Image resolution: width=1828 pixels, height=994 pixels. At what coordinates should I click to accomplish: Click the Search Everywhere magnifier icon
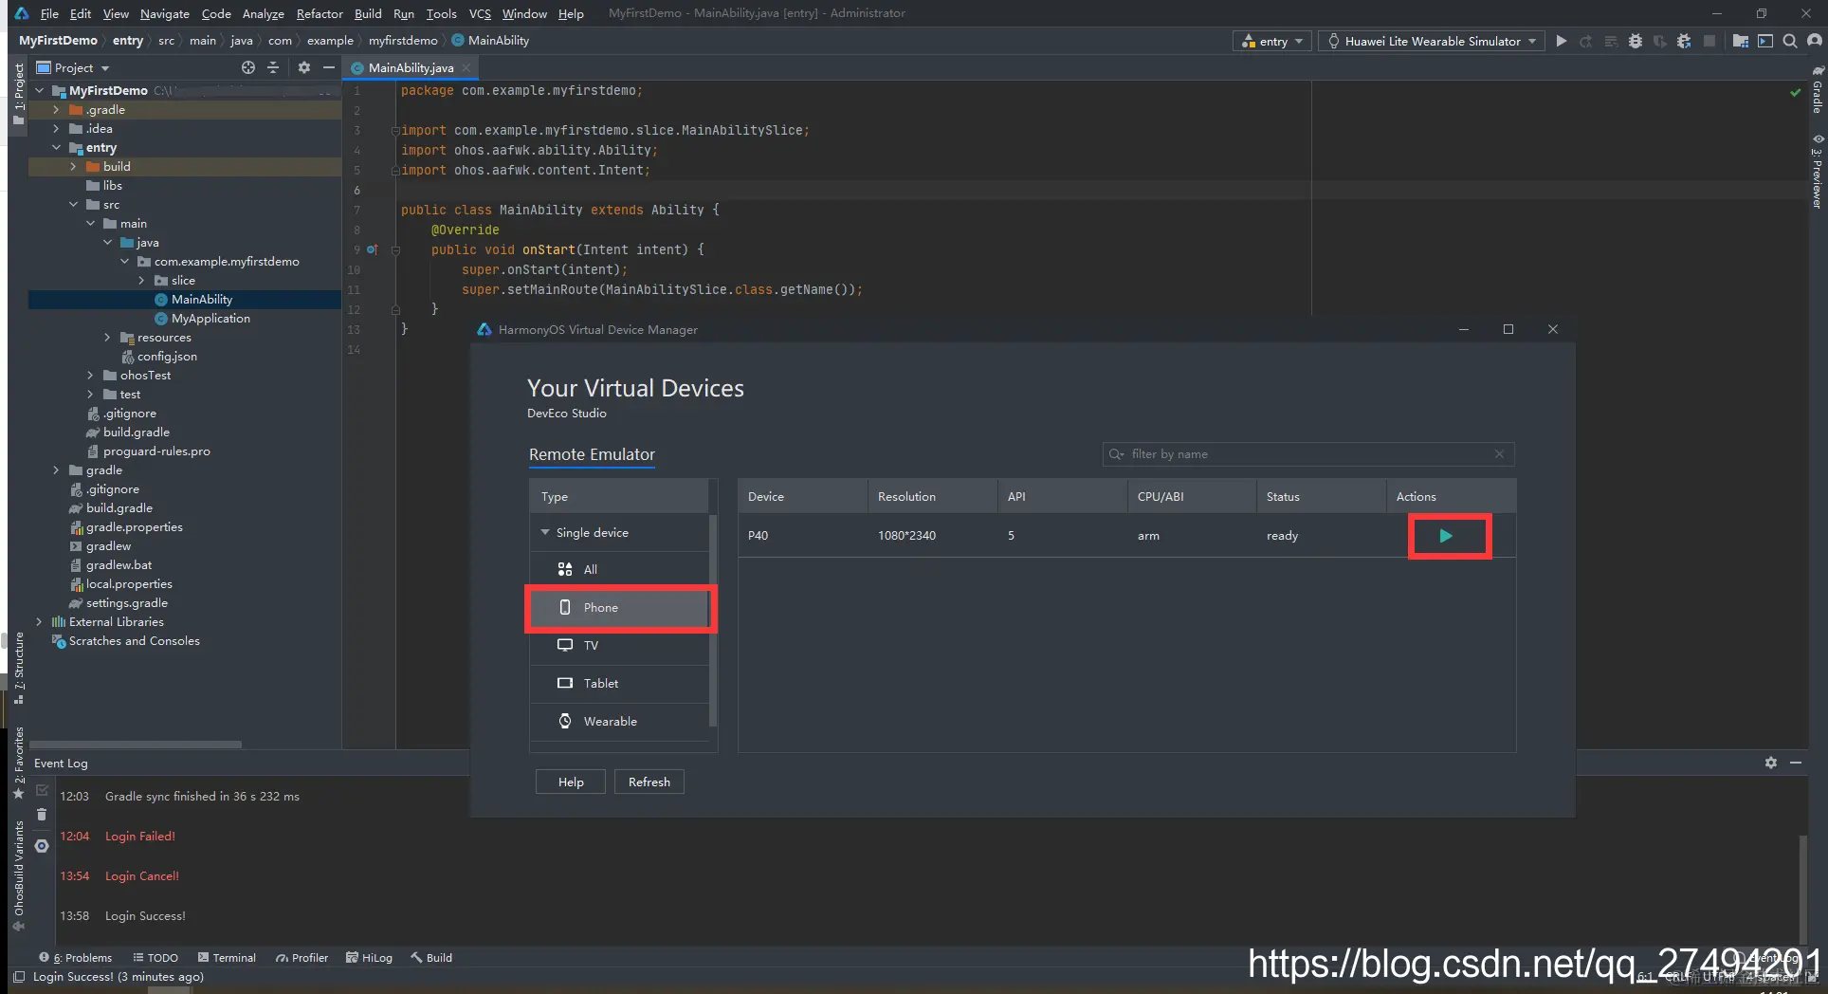coord(1789,41)
